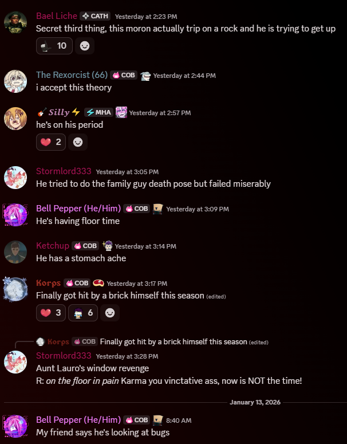This screenshot has width=347, height=444.
Task: Click the steak role icon beside Korps
Action: (98, 283)
